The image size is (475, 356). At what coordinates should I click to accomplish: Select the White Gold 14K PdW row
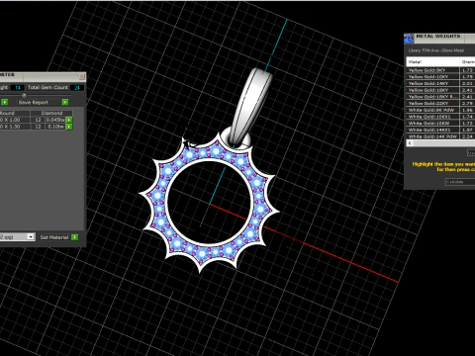[x=440, y=136]
